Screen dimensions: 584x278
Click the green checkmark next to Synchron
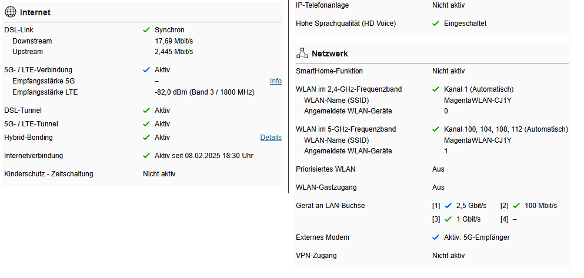pos(146,29)
